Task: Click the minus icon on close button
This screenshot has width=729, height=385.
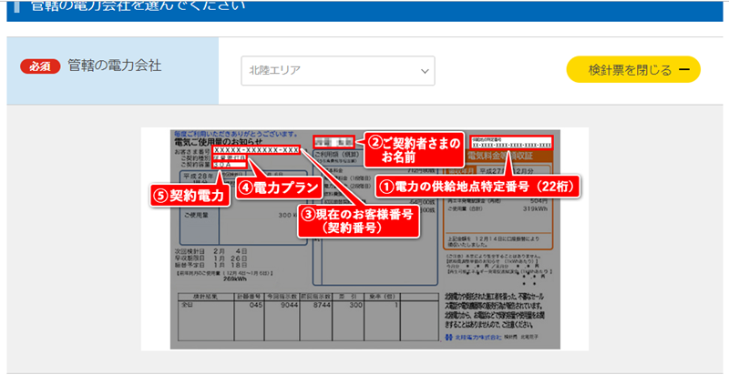Action: tap(684, 70)
